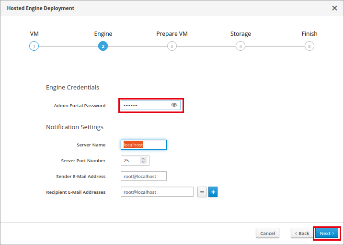344x245 pixels.
Task: Edit the Server Port Number field
Action: click(x=135, y=161)
